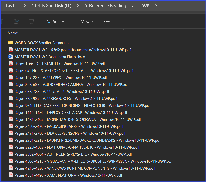The width and height of the screenshot is (206, 182).
Task: Click Word icon of 'MASTER DOC UWP Document Plans.docx'
Action: 11,56
